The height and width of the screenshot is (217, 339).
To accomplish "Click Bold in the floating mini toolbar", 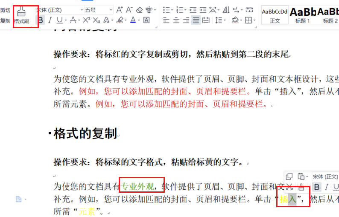I will (316, 187).
